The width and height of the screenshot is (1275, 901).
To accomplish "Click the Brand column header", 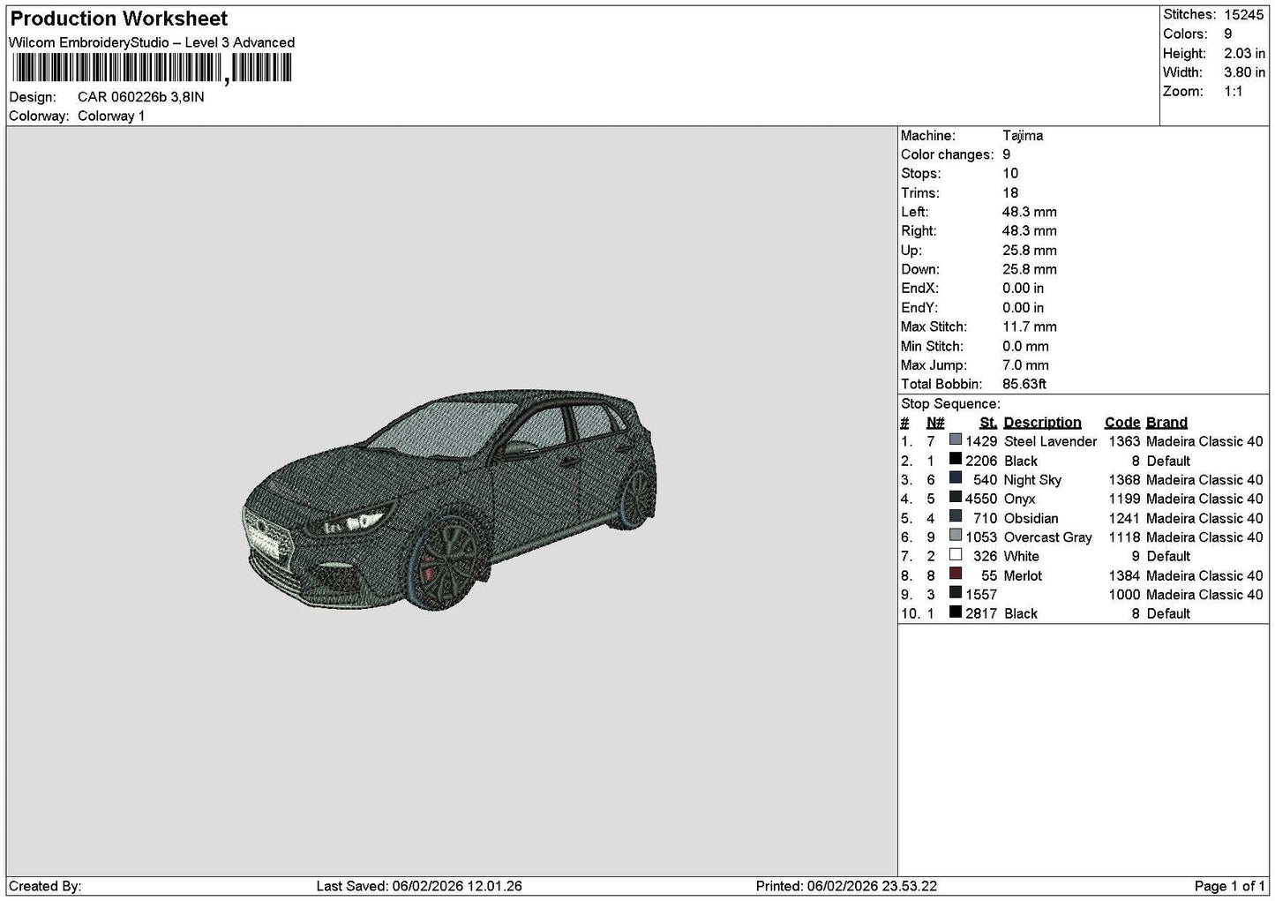I will 1166,423.
